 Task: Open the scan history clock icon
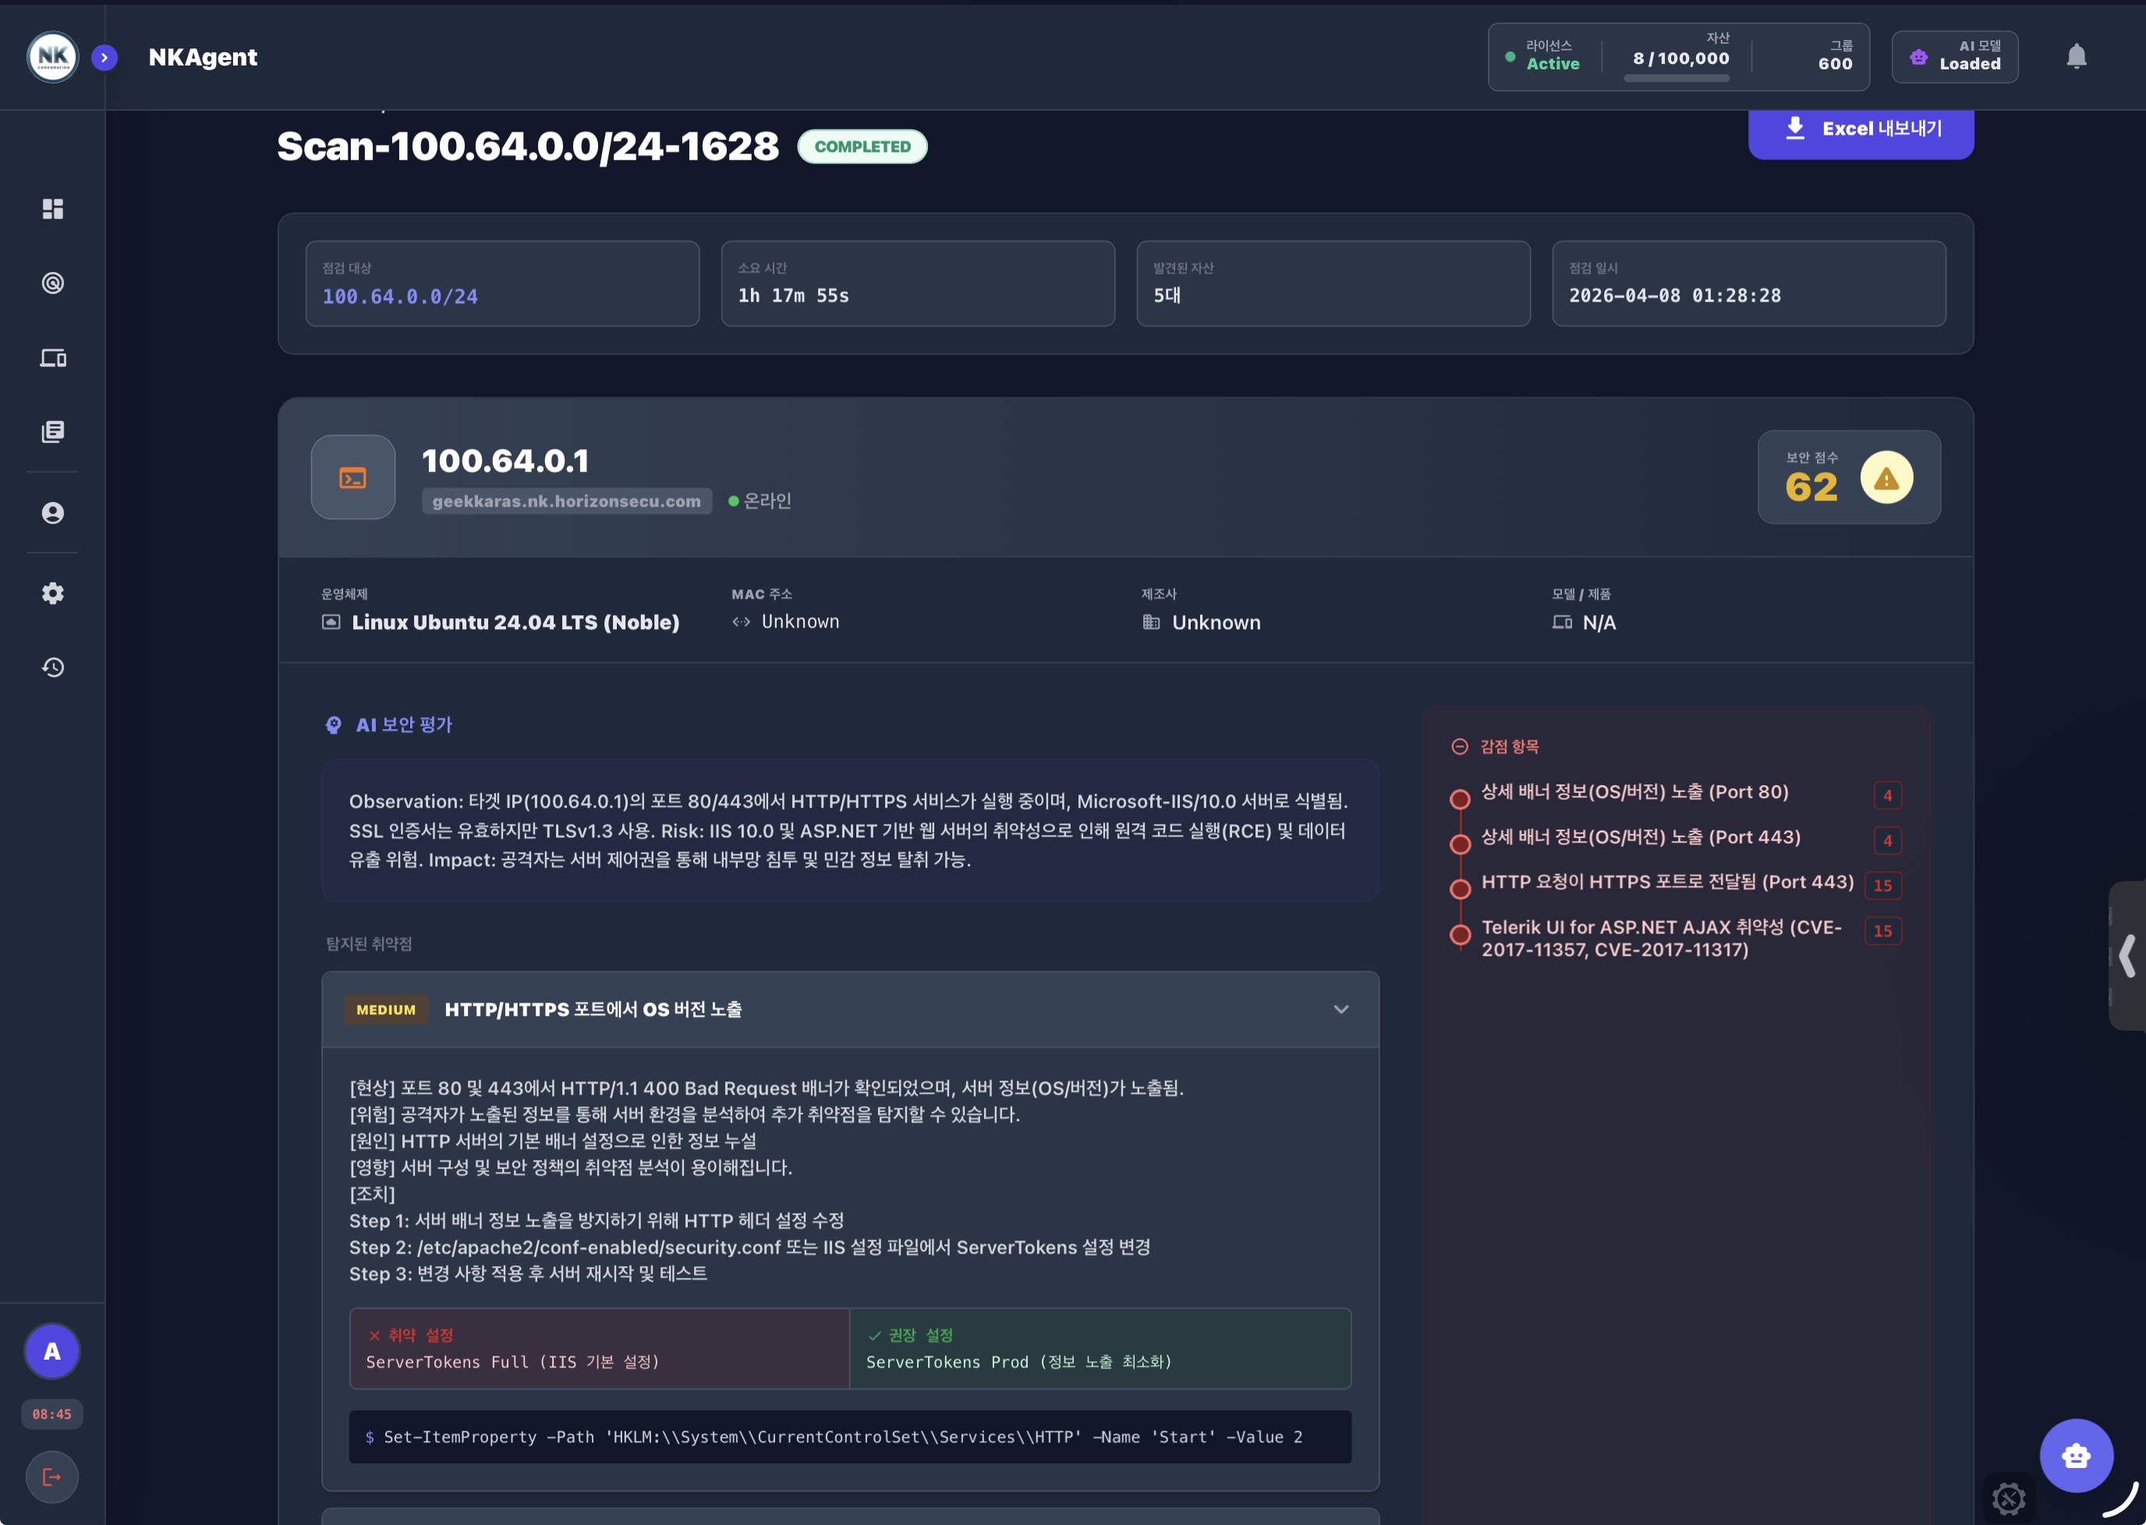(x=52, y=667)
